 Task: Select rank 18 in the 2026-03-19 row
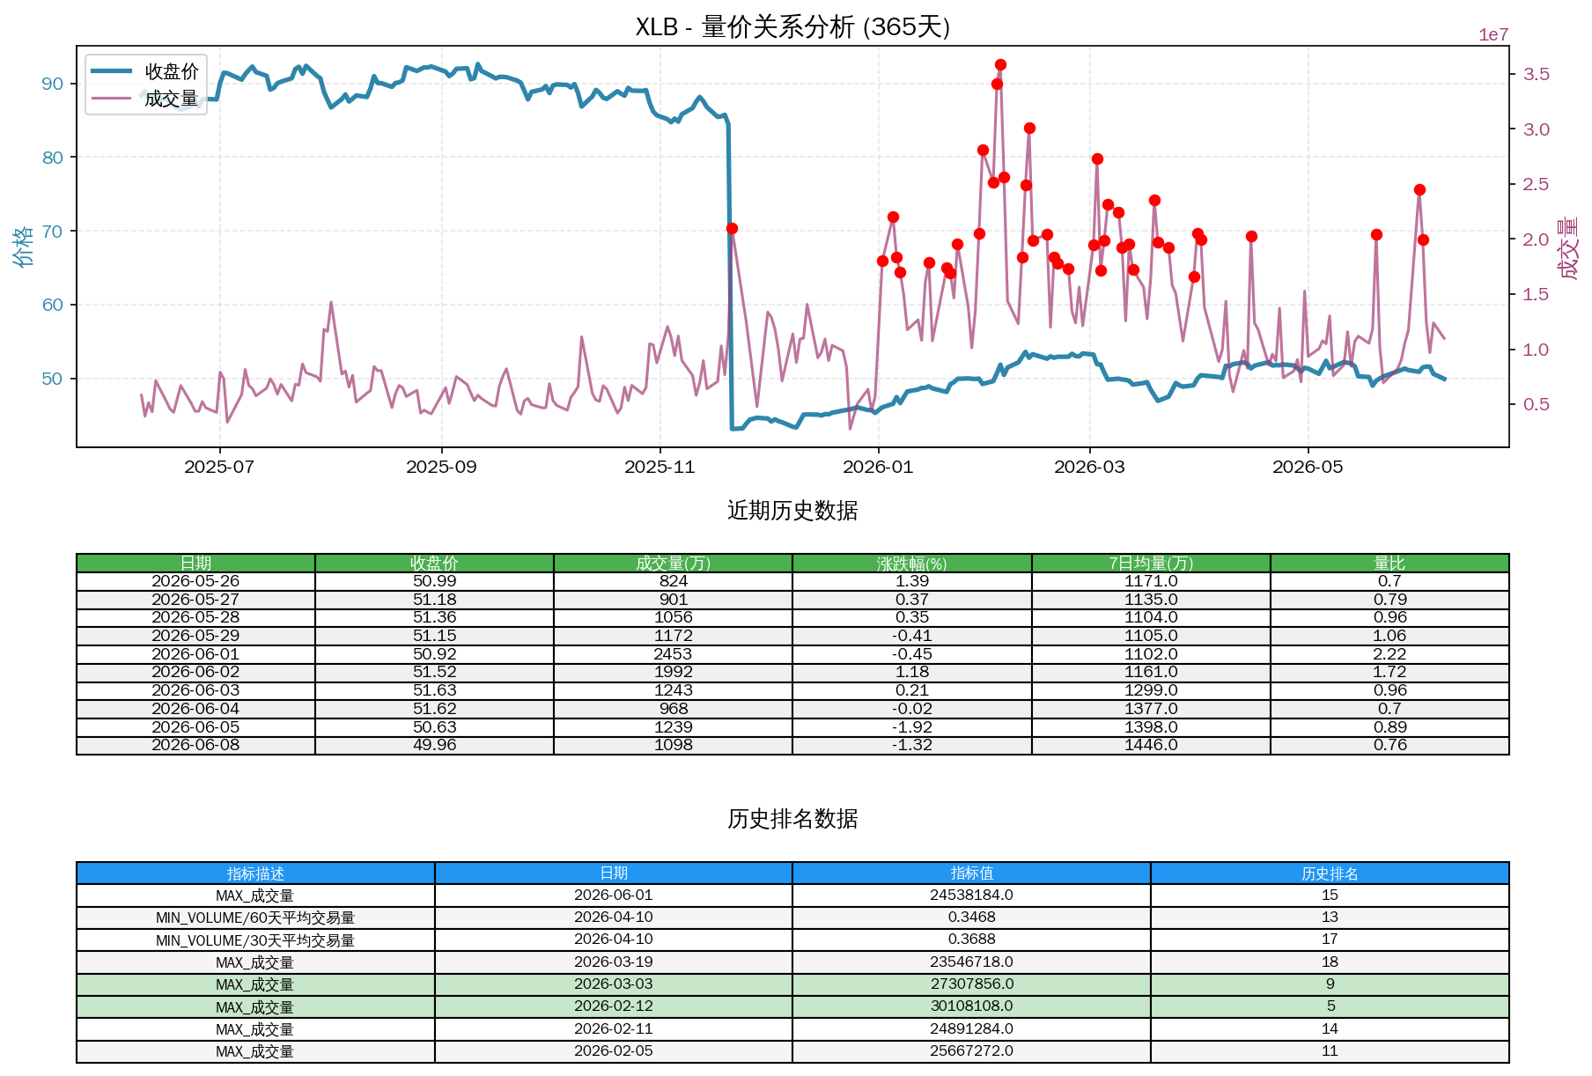[x=1330, y=962]
